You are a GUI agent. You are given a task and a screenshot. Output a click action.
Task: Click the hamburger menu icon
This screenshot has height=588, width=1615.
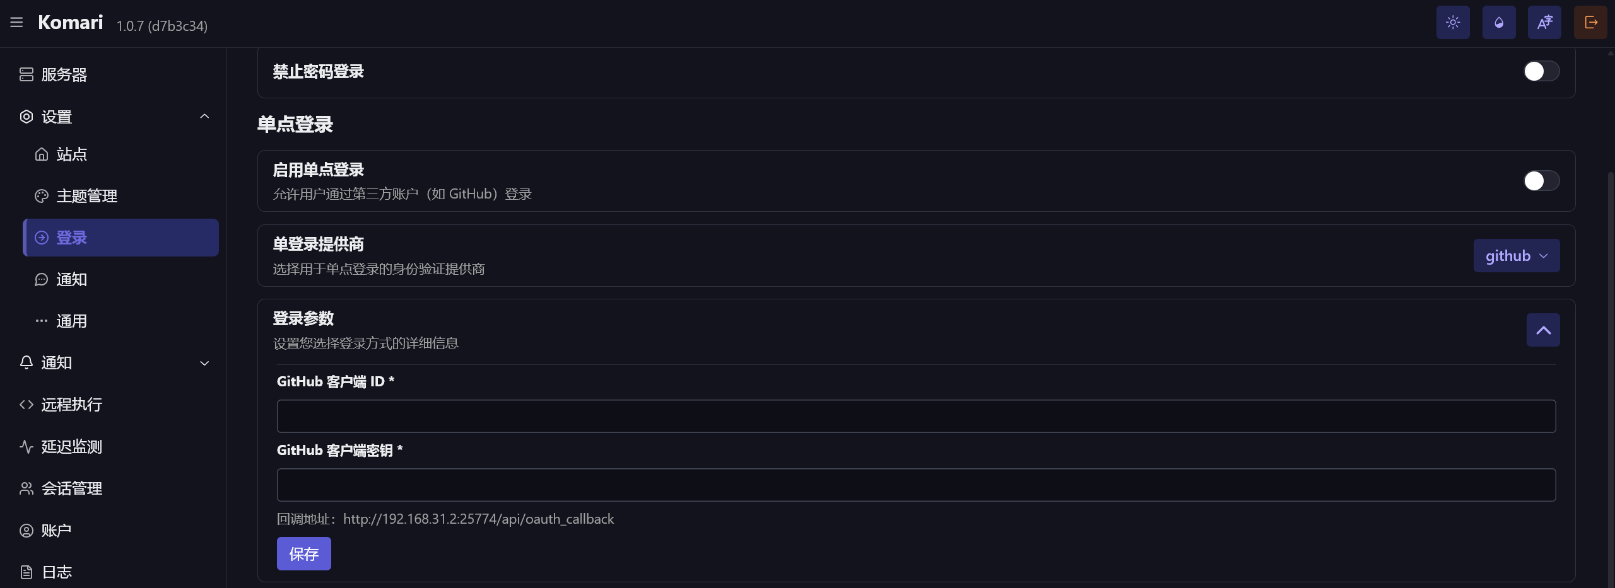(x=16, y=23)
